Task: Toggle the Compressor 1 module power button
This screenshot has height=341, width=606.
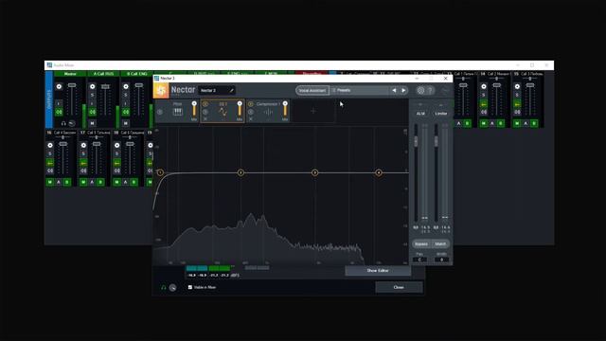Action: point(250,104)
